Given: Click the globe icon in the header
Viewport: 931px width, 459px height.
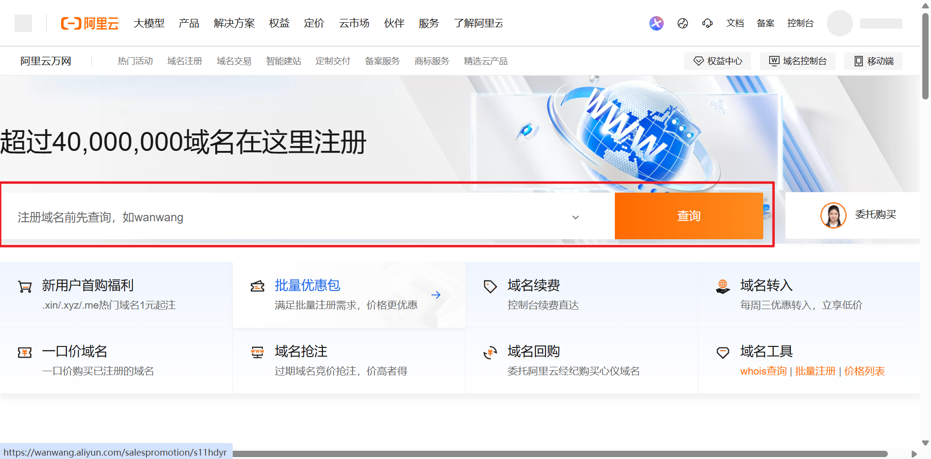Looking at the screenshot, I should coord(683,23).
